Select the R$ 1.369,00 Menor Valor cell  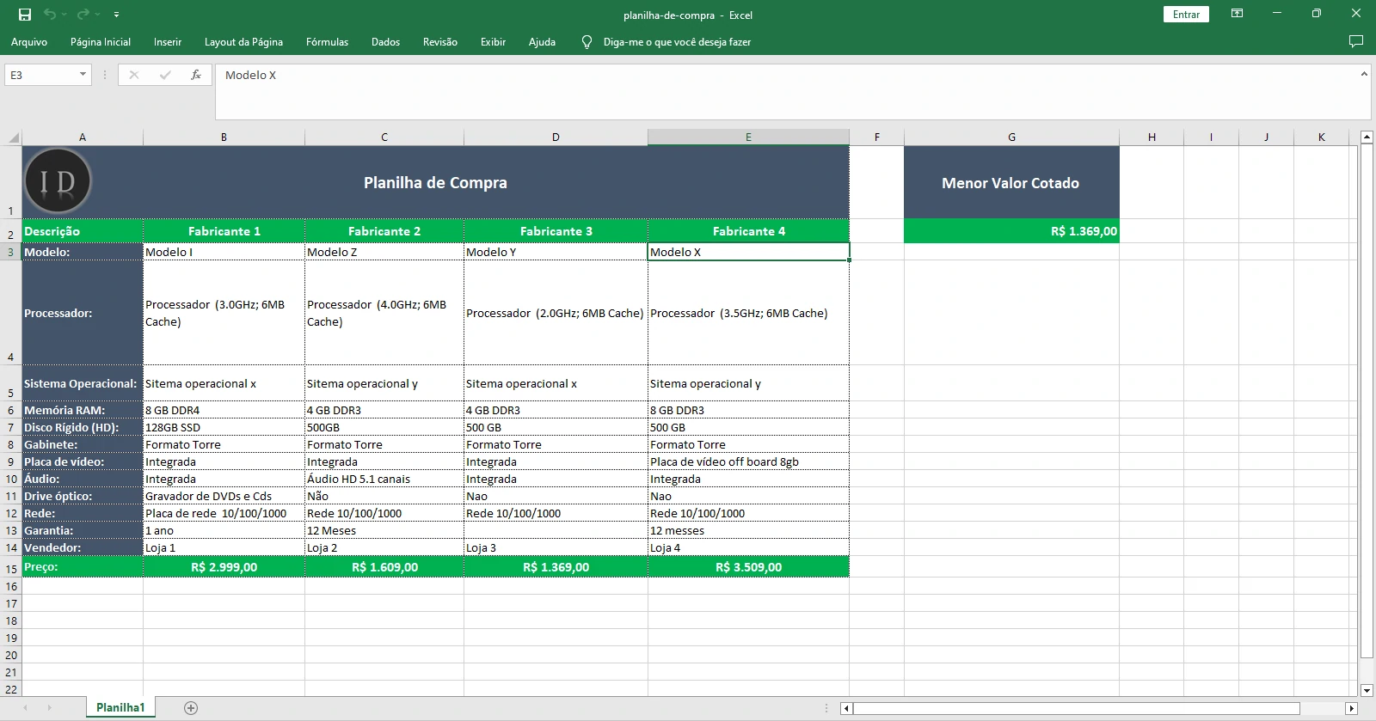[1011, 231]
